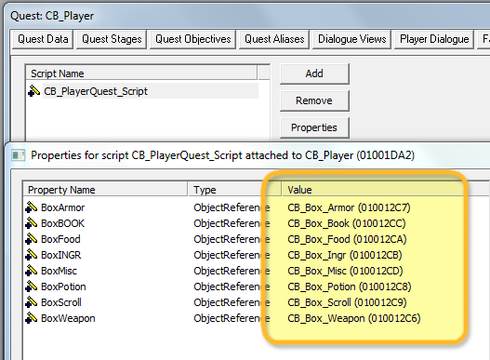The image size is (490, 360).
Task: Click the property icon beside BoxArmor
Action: (x=32, y=207)
